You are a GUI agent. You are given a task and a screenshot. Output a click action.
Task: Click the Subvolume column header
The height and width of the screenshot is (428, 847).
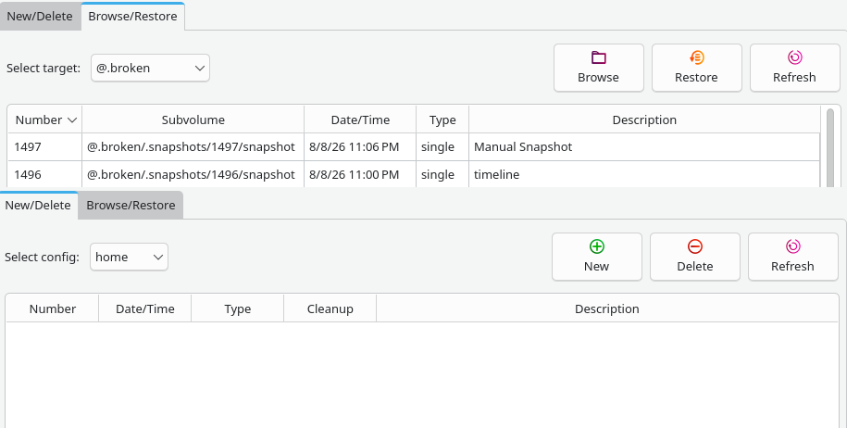193,120
